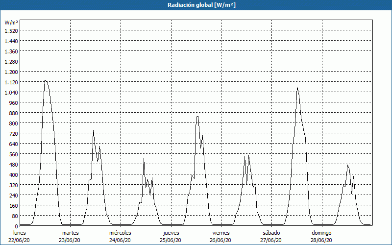Select the 80 y-axis value
The image size is (392, 245).
[15, 216]
